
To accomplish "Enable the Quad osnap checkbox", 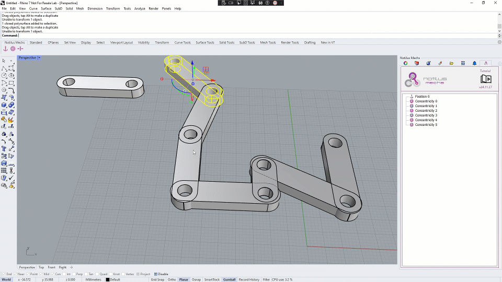I will point(97,274).
